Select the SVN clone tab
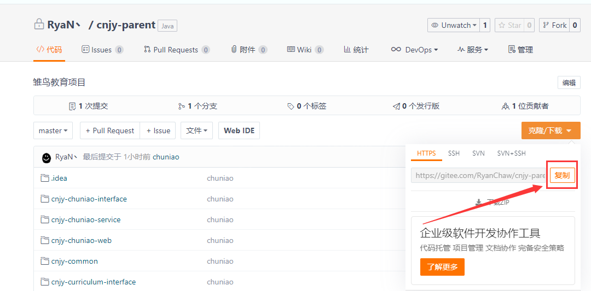 (478, 153)
